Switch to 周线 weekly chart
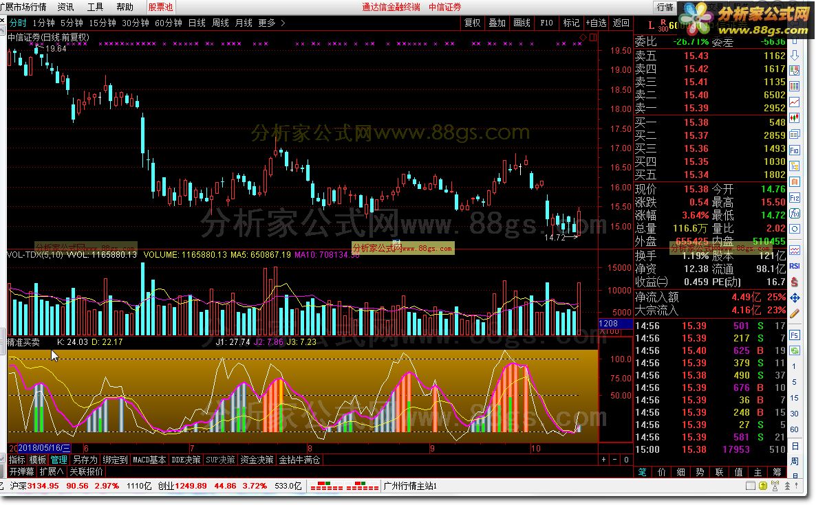The image size is (816, 505). (220, 23)
